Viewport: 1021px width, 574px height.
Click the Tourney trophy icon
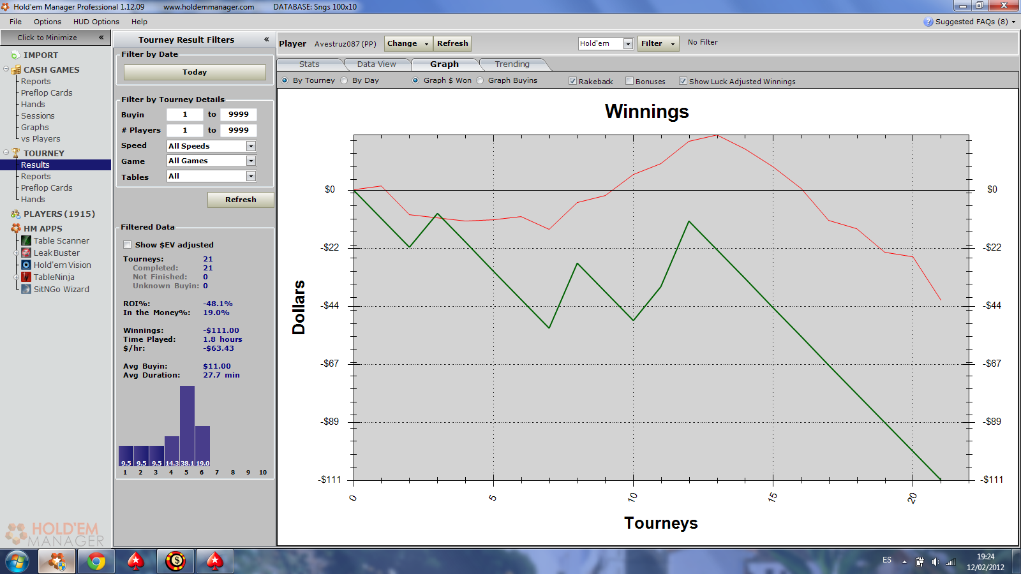click(16, 153)
